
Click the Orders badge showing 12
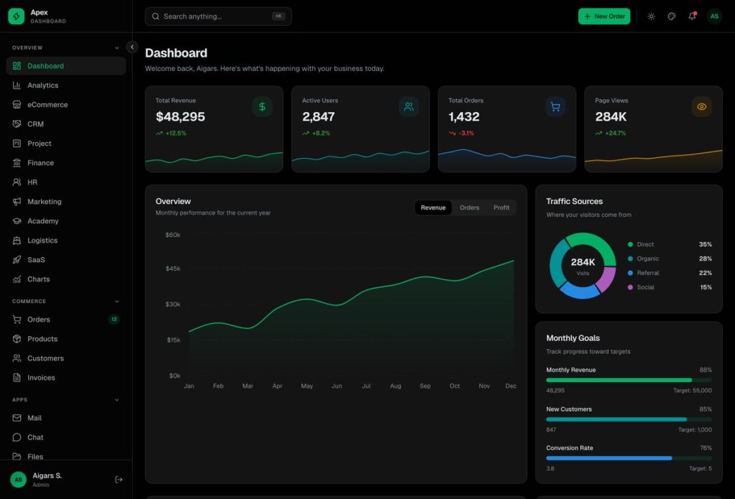pyautogui.click(x=114, y=320)
